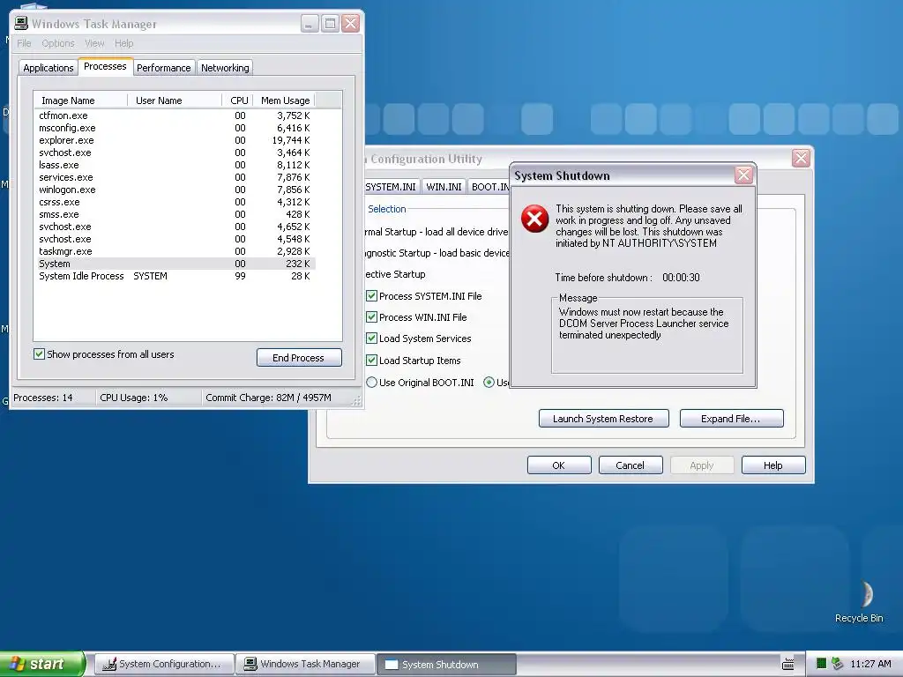Close the System Shutdown dialog
Image resolution: width=903 pixels, height=677 pixels.
pos(743,175)
